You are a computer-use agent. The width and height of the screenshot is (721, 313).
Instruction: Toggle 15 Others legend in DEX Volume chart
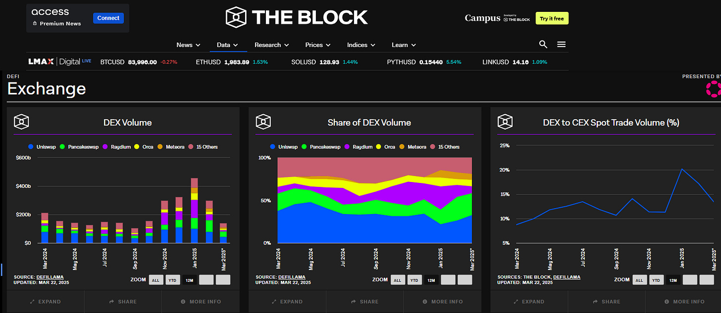pyautogui.click(x=203, y=147)
